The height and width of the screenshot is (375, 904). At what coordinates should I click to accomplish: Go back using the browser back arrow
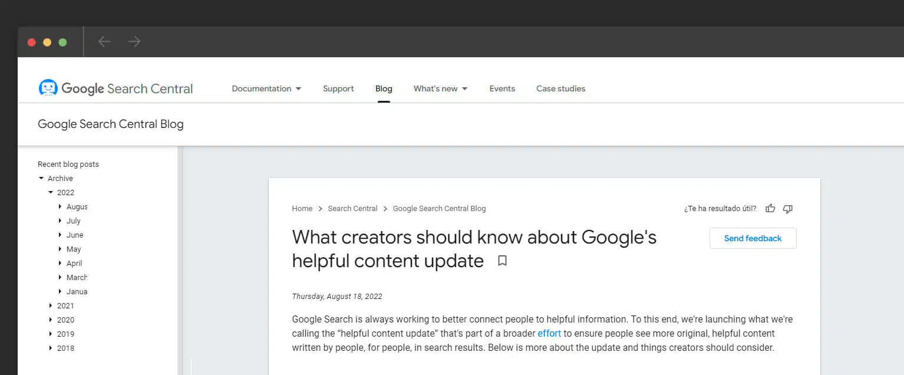point(104,41)
